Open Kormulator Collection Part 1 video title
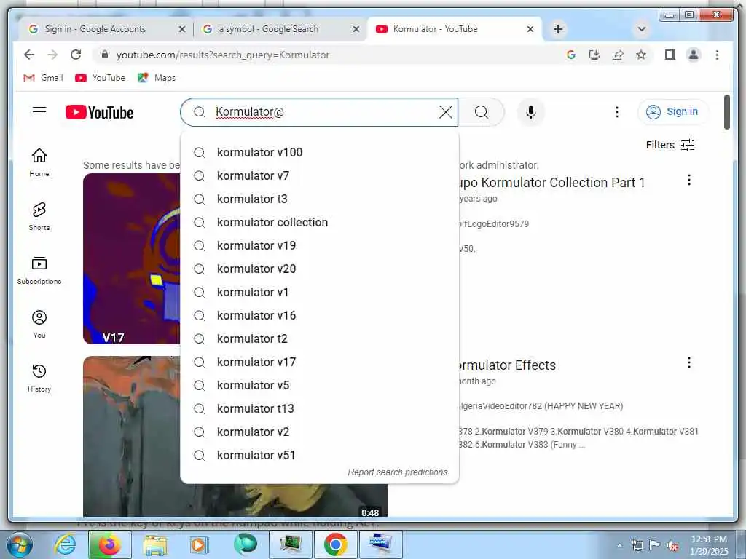 [552, 183]
